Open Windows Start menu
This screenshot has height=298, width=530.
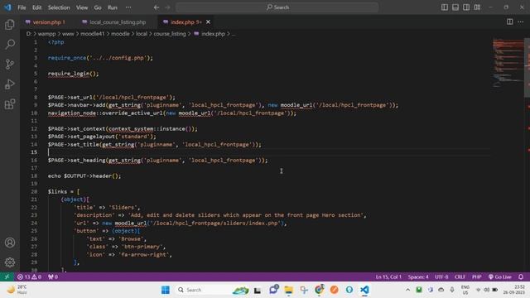coord(166,290)
